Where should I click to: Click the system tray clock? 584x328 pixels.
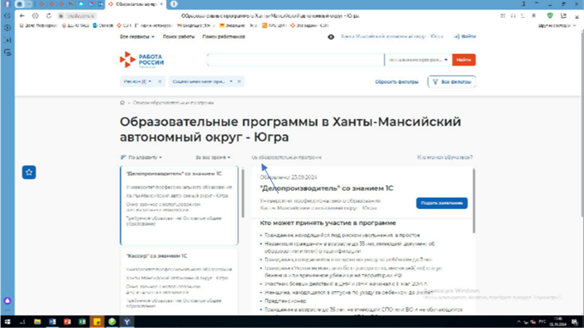558,322
